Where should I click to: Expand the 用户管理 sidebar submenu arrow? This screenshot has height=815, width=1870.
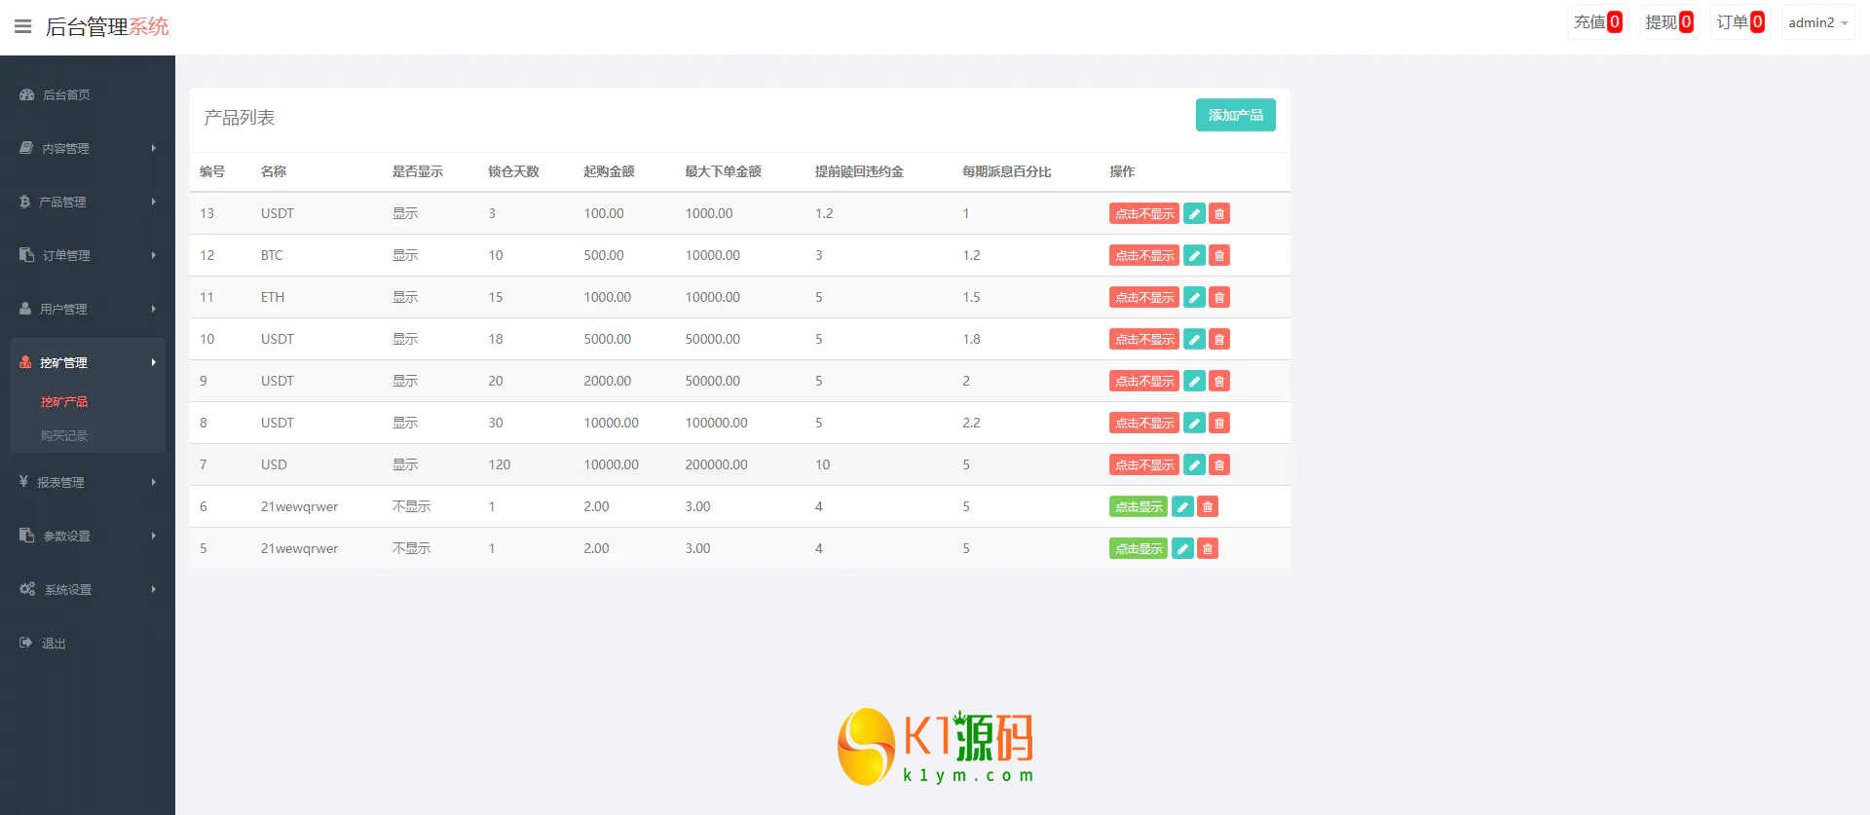tap(153, 309)
